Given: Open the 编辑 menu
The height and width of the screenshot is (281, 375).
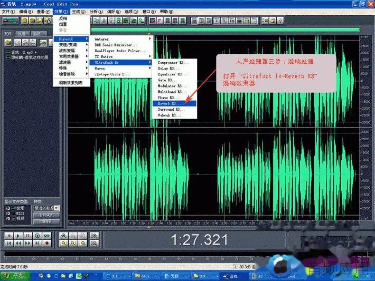Looking at the screenshot, I should 26,12.
